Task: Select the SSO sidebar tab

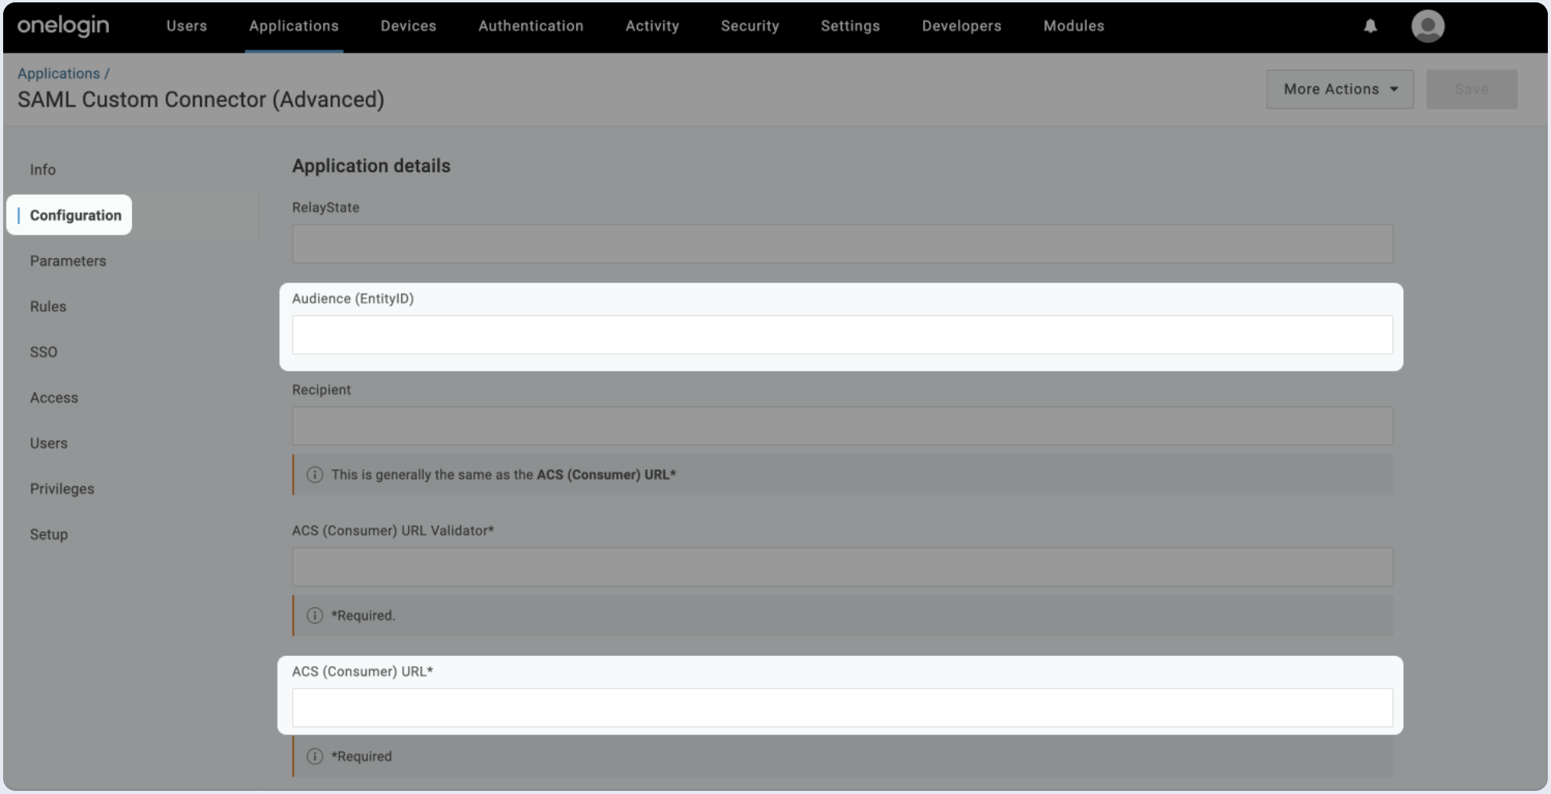Action: [x=44, y=352]
